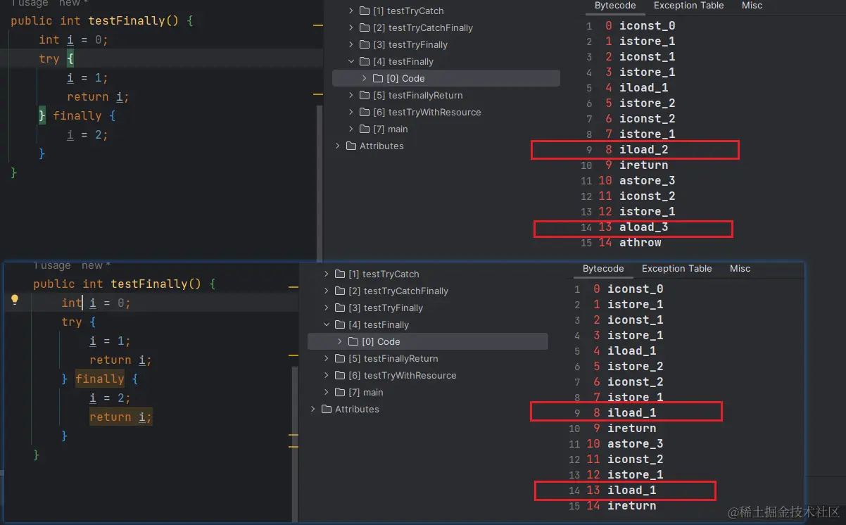
Task: Click 'int i = 0;' line in upper editor
Action: pos(74,40)
